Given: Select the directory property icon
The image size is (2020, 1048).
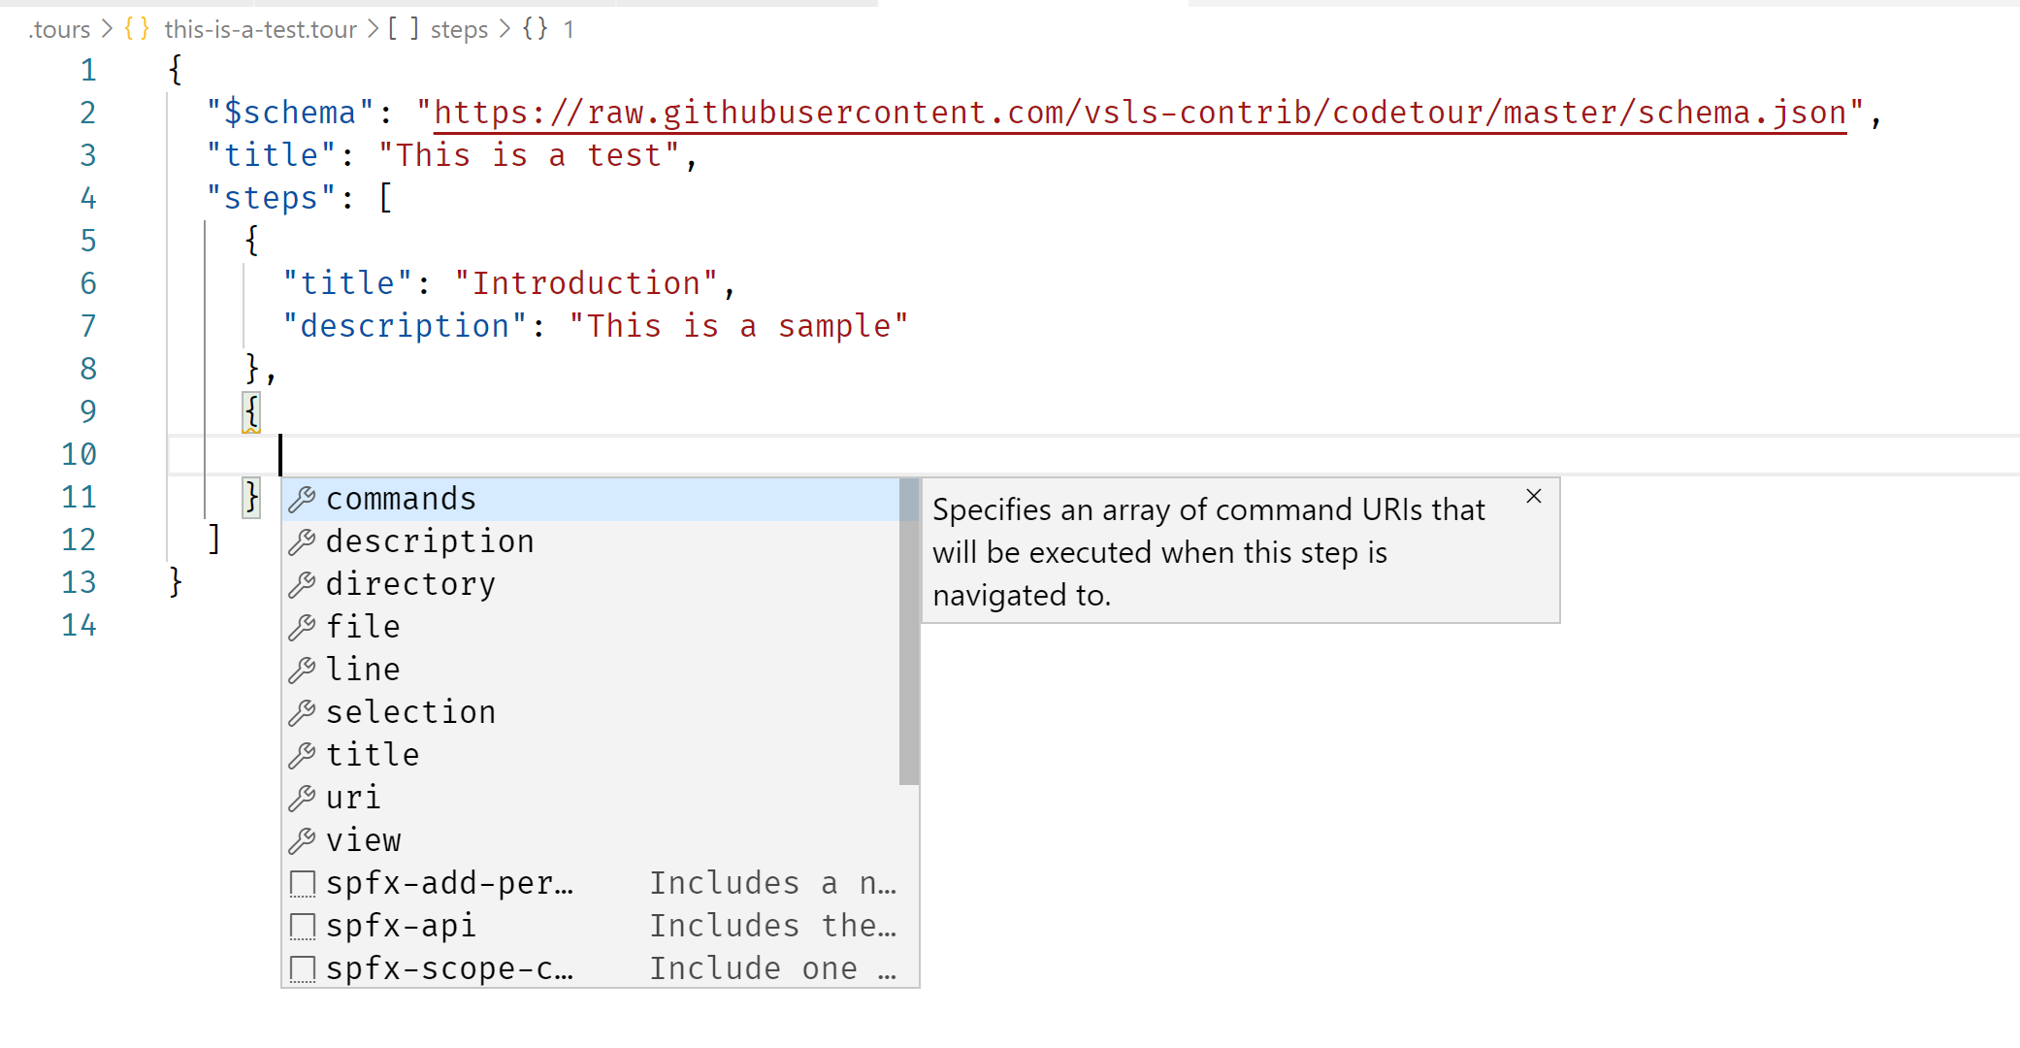Looking at the screenshot, I should point(303,584).
